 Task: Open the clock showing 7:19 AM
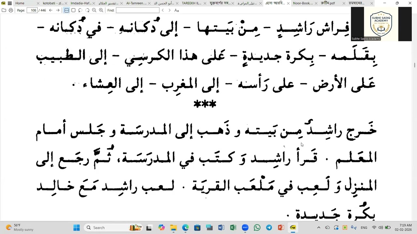tap(403, 227)
